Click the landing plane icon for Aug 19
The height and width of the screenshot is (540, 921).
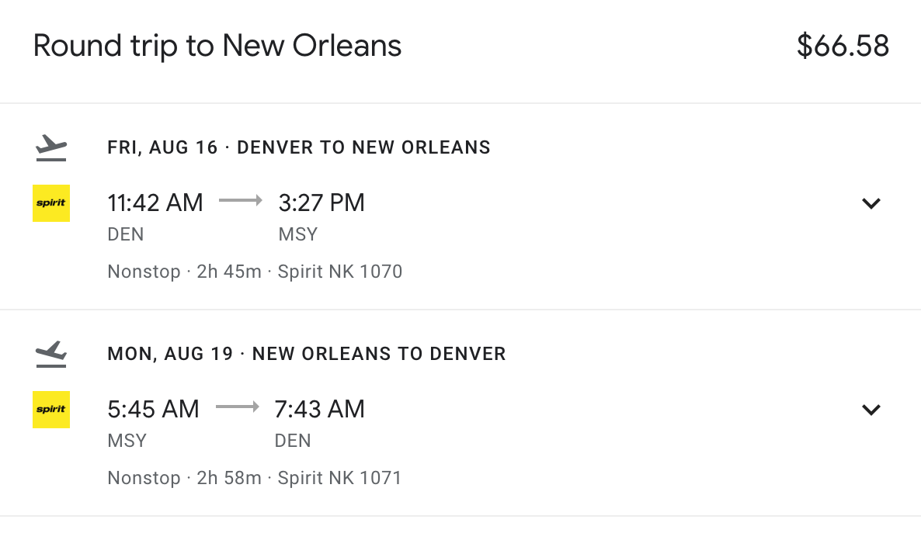click(51, 354)
